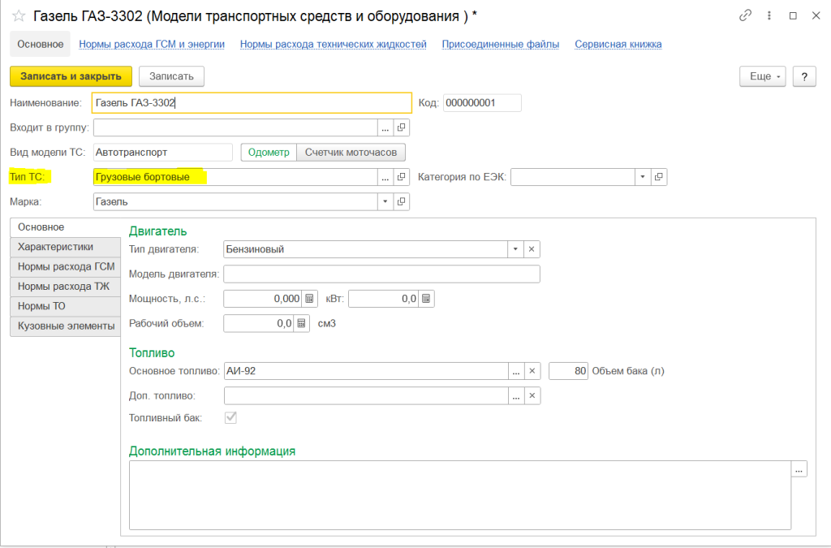
Task: Toggle the Топливный бак checkbox
Action: pos(230,418)
